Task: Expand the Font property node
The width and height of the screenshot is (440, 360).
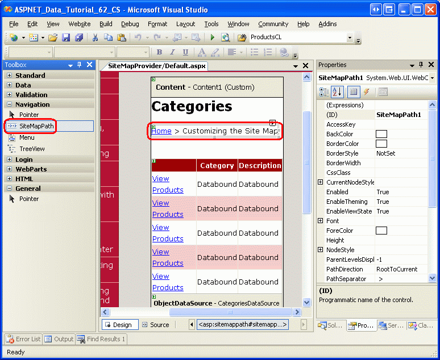Action: [x=321, y=221]
